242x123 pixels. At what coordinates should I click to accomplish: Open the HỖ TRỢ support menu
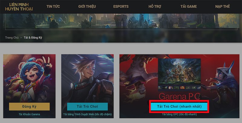(155, 6)
